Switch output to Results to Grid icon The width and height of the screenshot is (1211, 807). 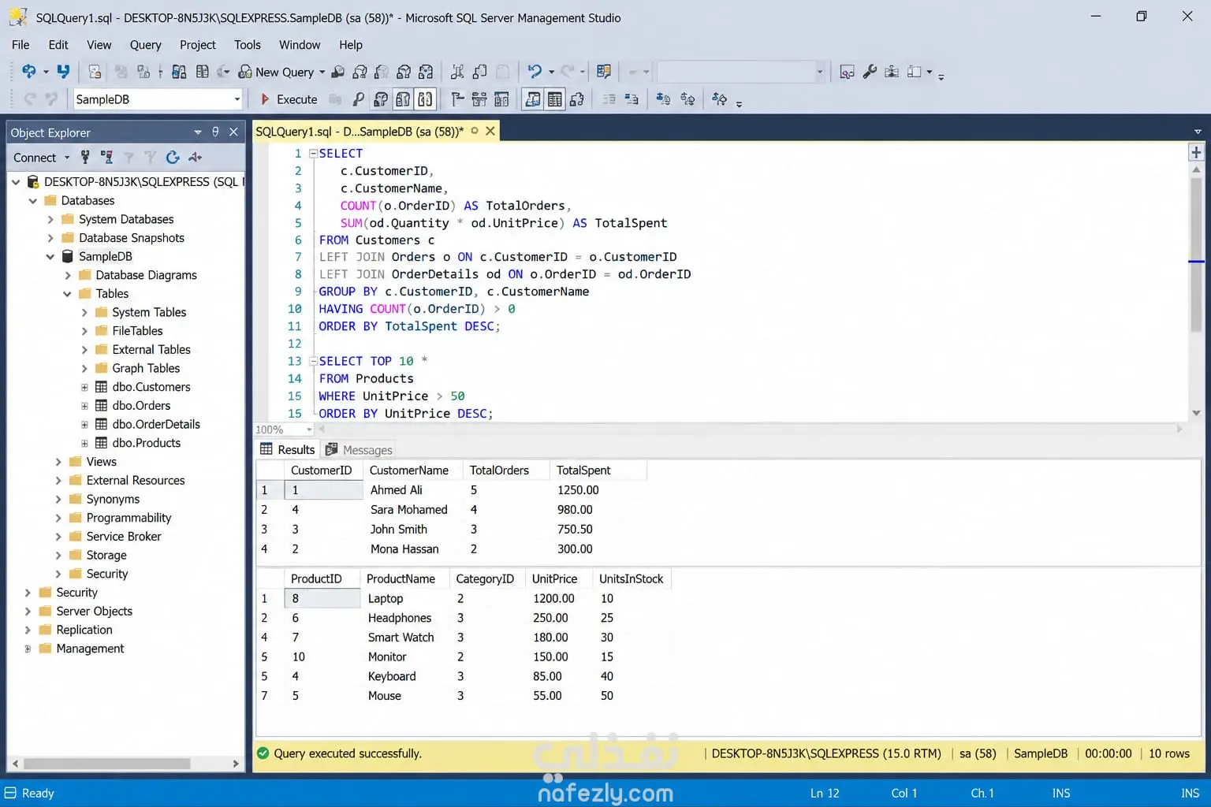(555, 99)
